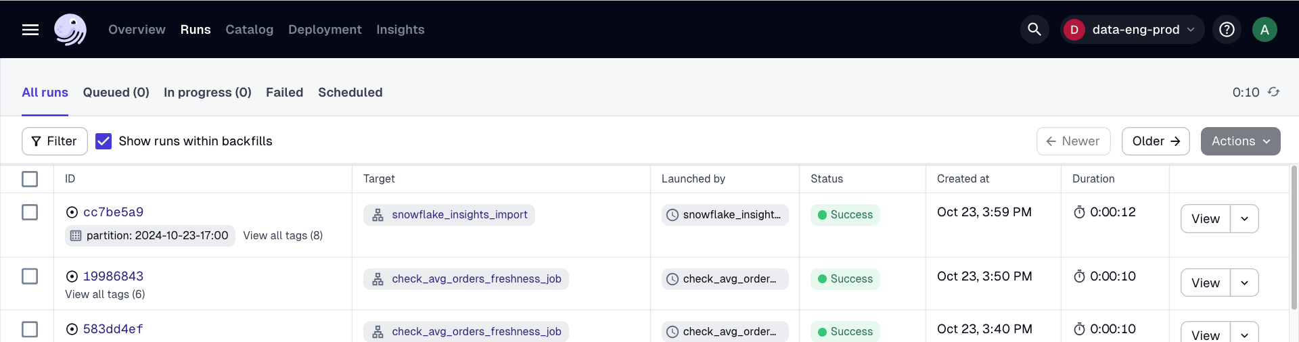The image size is (1299, 342).
Task: Click the Dagster octopus logo
Action: [70, 30]
